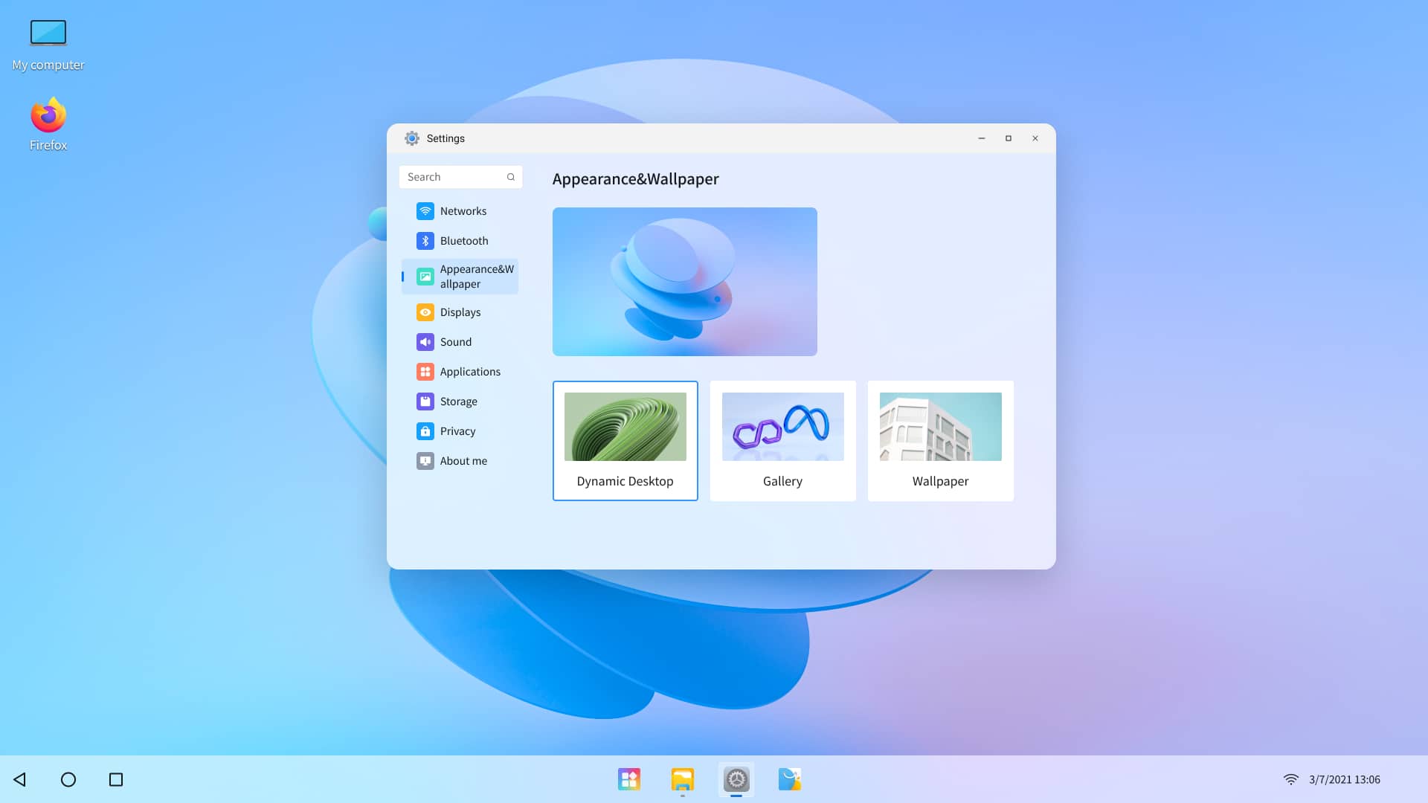
Task: Open the Privacy settings page
Action: (457, 431)
